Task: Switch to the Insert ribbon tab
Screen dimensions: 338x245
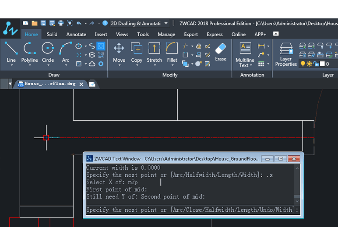Action: pyautogui.click(x=101, y=35)
